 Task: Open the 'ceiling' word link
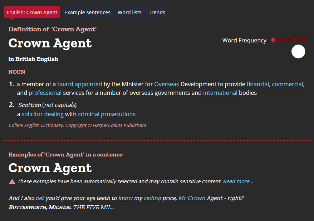[152, 198]
